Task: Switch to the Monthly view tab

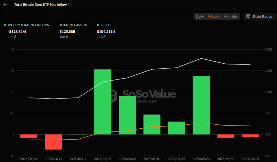Action: 231,16
